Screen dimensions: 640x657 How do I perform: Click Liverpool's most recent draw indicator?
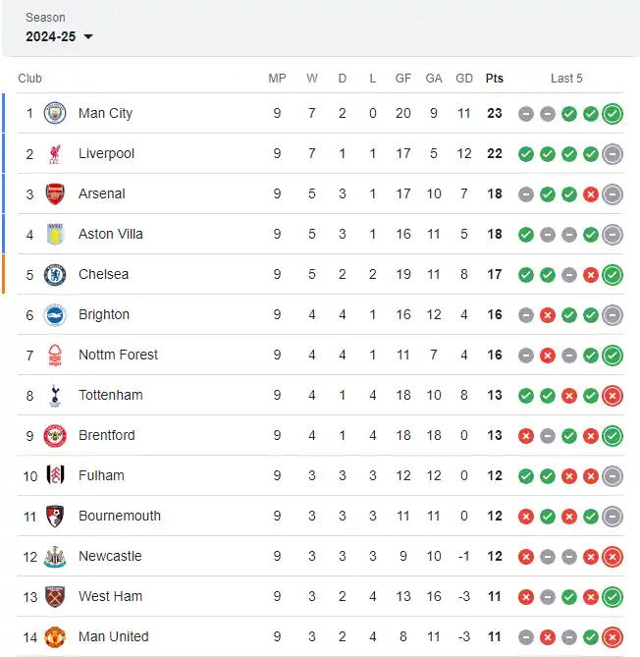tap(613, 154)
